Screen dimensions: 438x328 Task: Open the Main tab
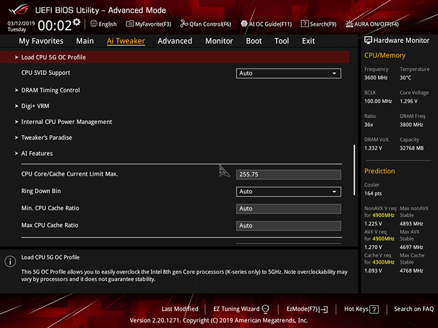coord(85,41)
